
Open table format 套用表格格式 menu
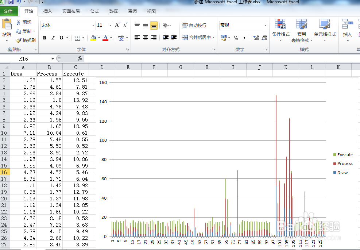(302, 30)
